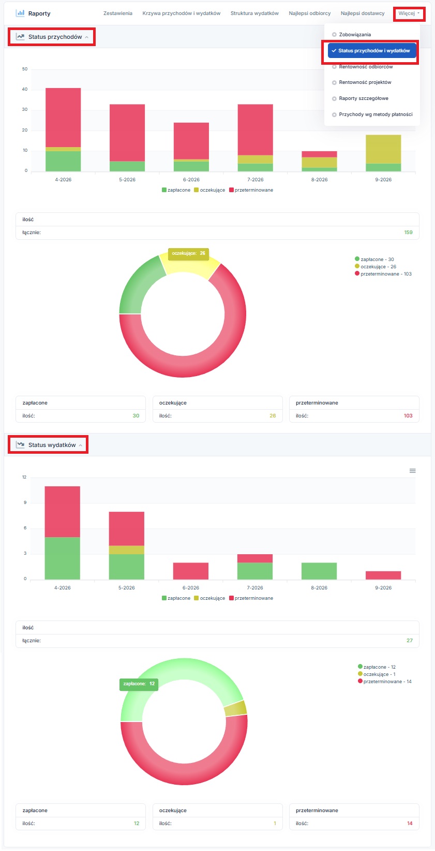Open the Struktura wydatków tab
Screen dimensions: 435x851
click(254, 13)
